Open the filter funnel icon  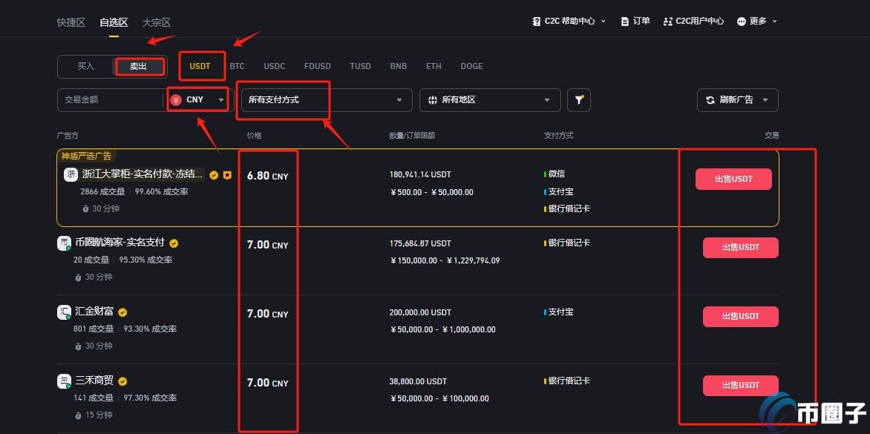click(x=579, y=99)
